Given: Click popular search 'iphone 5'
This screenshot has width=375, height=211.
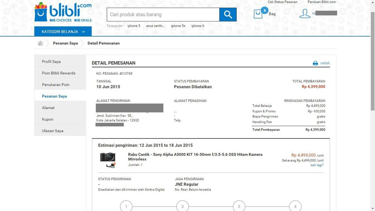Looking at the screenshot, I should click(x=134, y=26).
